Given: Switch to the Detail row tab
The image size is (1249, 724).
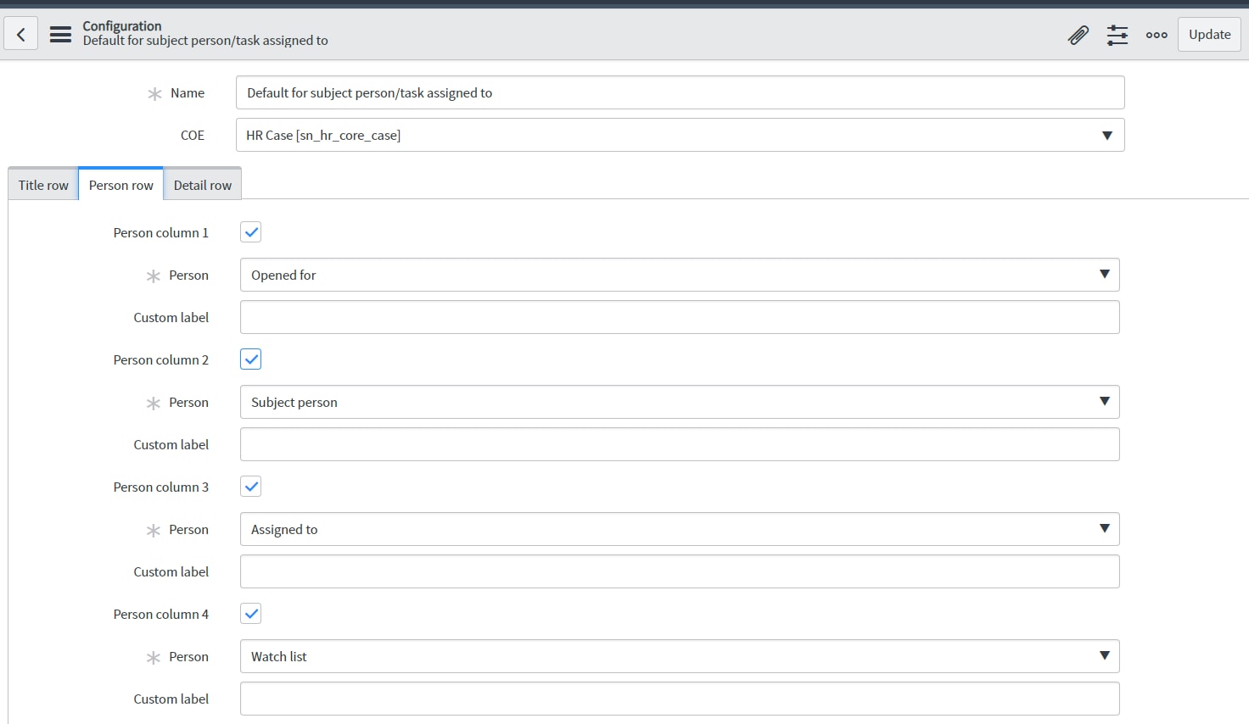Looking at the screenshot, I should (x=202, y=185).
